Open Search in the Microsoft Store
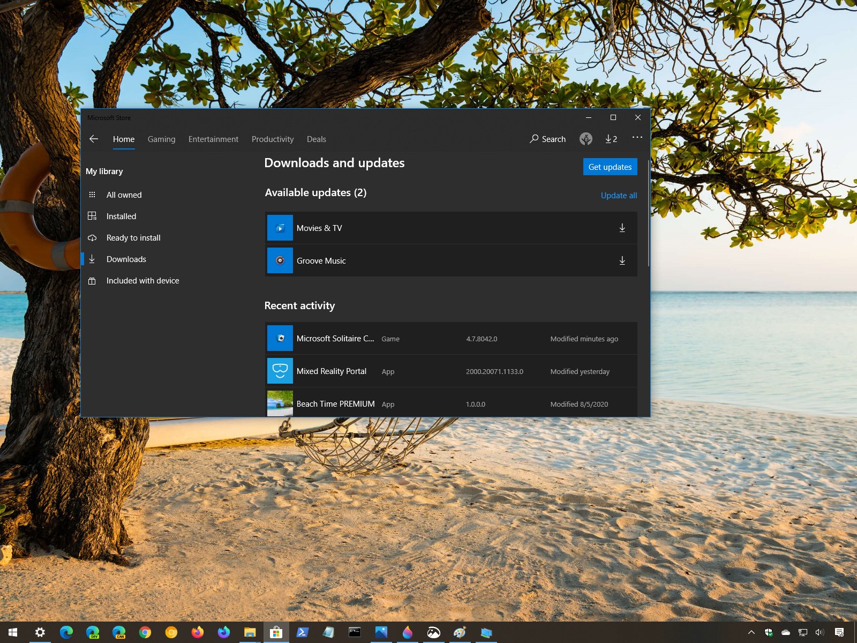This screenshot has height=643, width=857. tap(547, 139)
